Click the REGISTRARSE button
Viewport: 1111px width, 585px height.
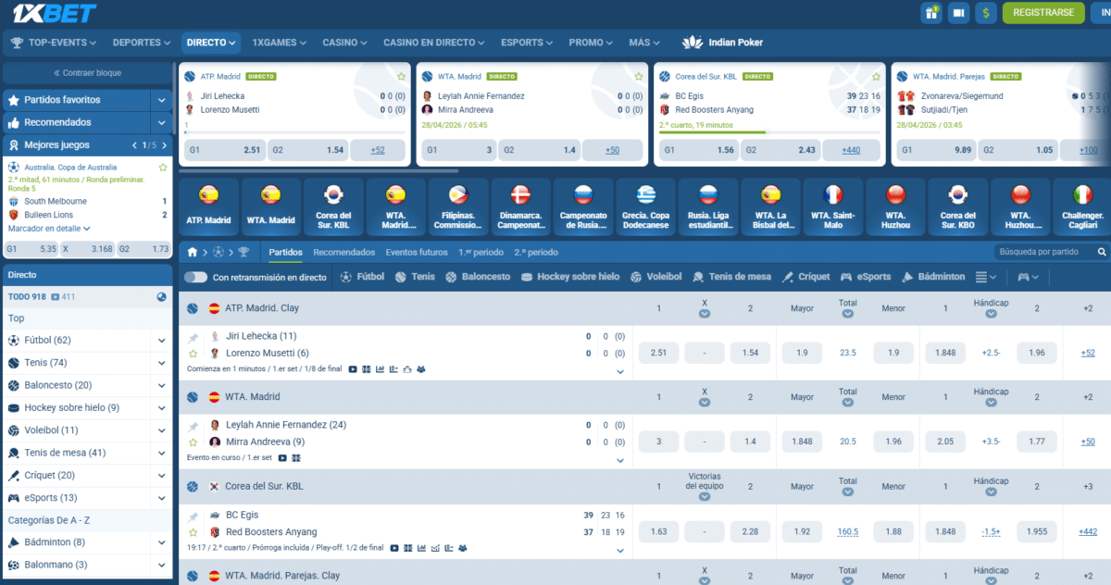point(1043,13)
